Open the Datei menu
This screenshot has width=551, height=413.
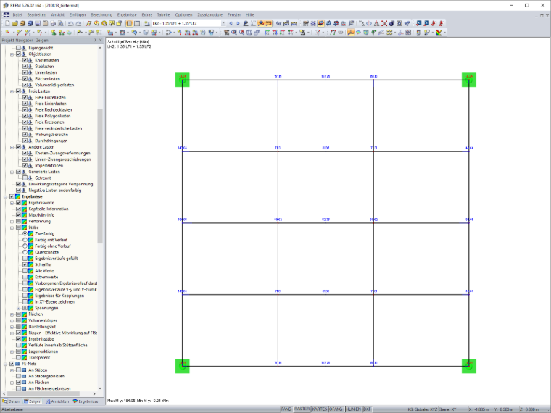pyautogui.click(x=17, y=14)
